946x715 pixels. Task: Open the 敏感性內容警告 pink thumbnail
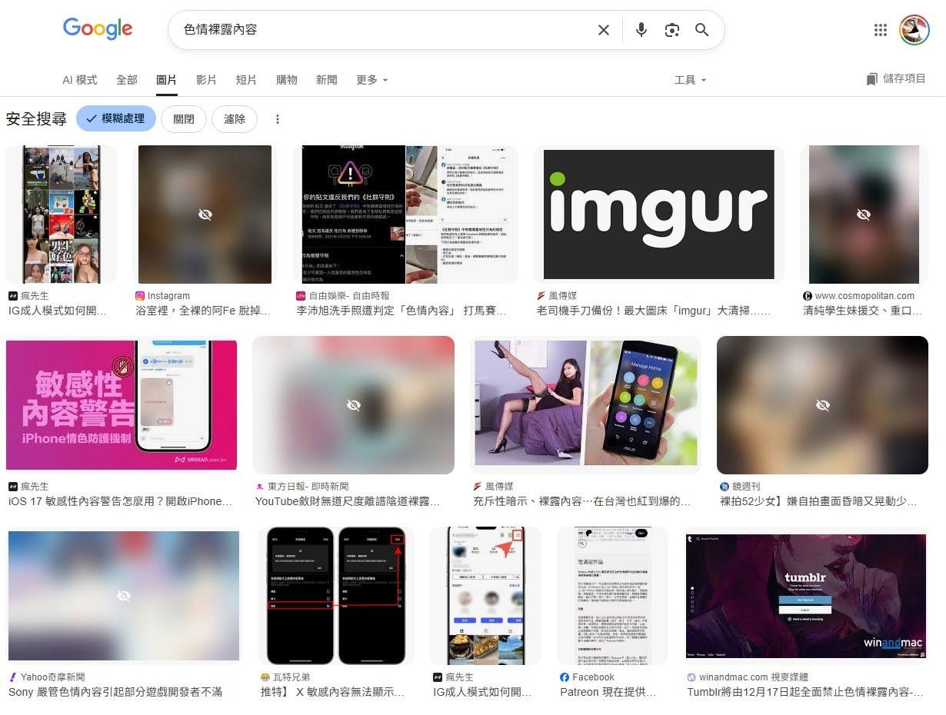coord(122,405)
